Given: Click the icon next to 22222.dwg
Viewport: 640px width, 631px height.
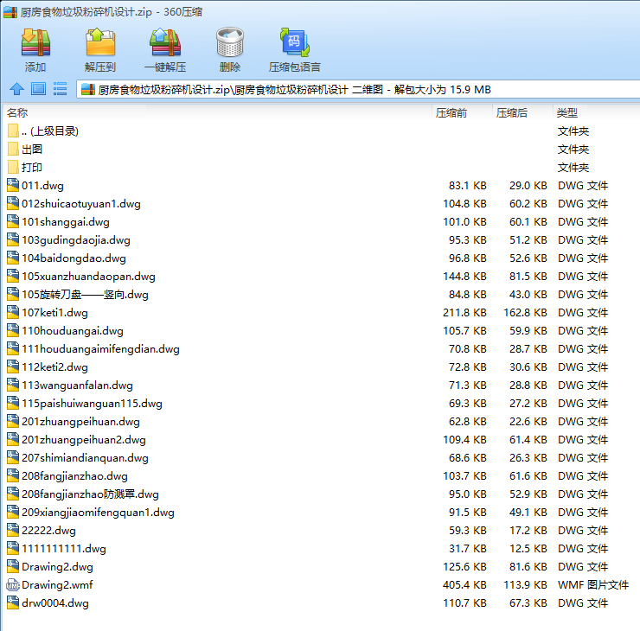Looking at the screenshot, I should (13, 530).
